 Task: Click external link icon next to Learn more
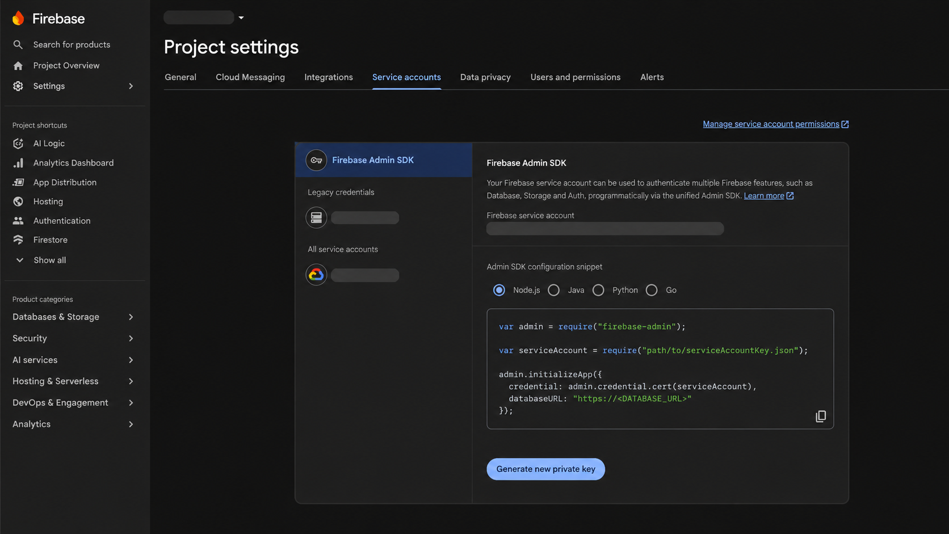click(790, 196)
